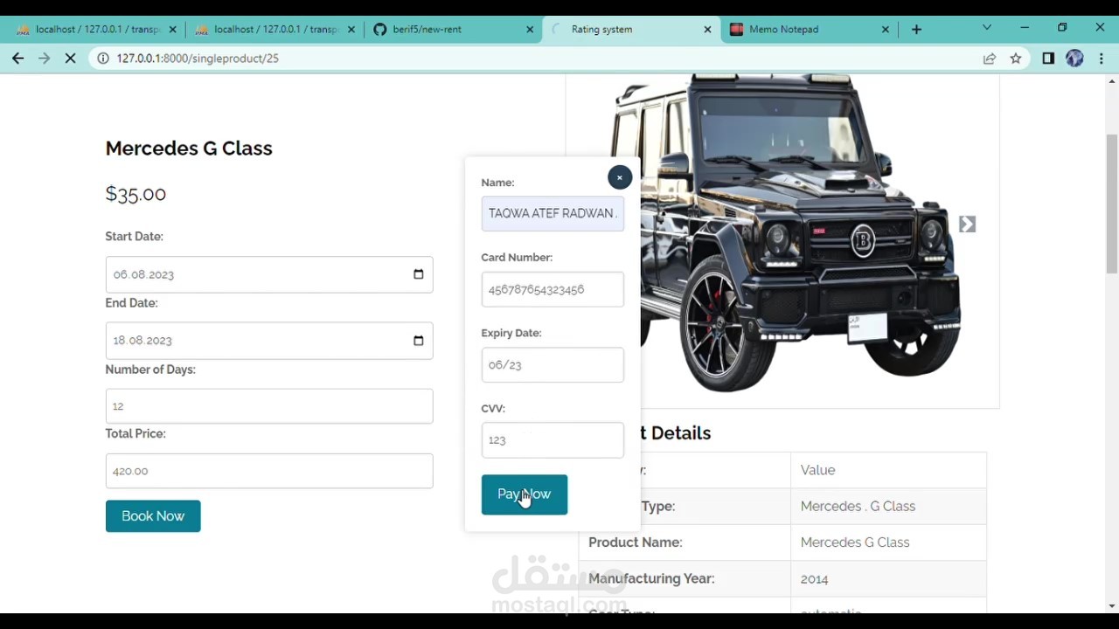Screen dimensions: 1119x629
Task: Open a new browser tab
Action: pyautogui.click(x=916, y=29)
